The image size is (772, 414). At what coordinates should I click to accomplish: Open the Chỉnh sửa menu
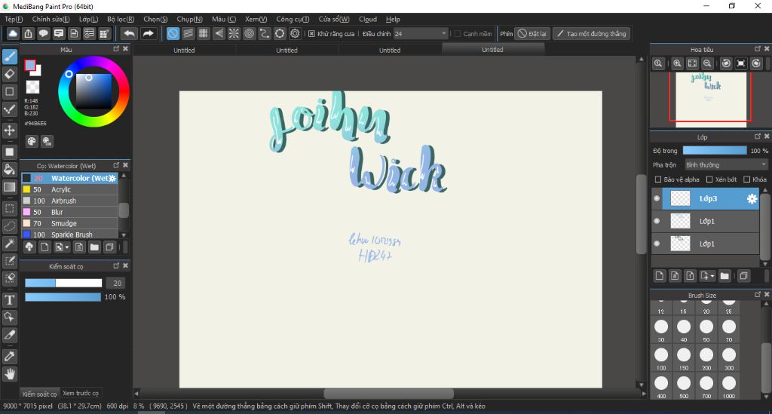(x=51, y=19)
